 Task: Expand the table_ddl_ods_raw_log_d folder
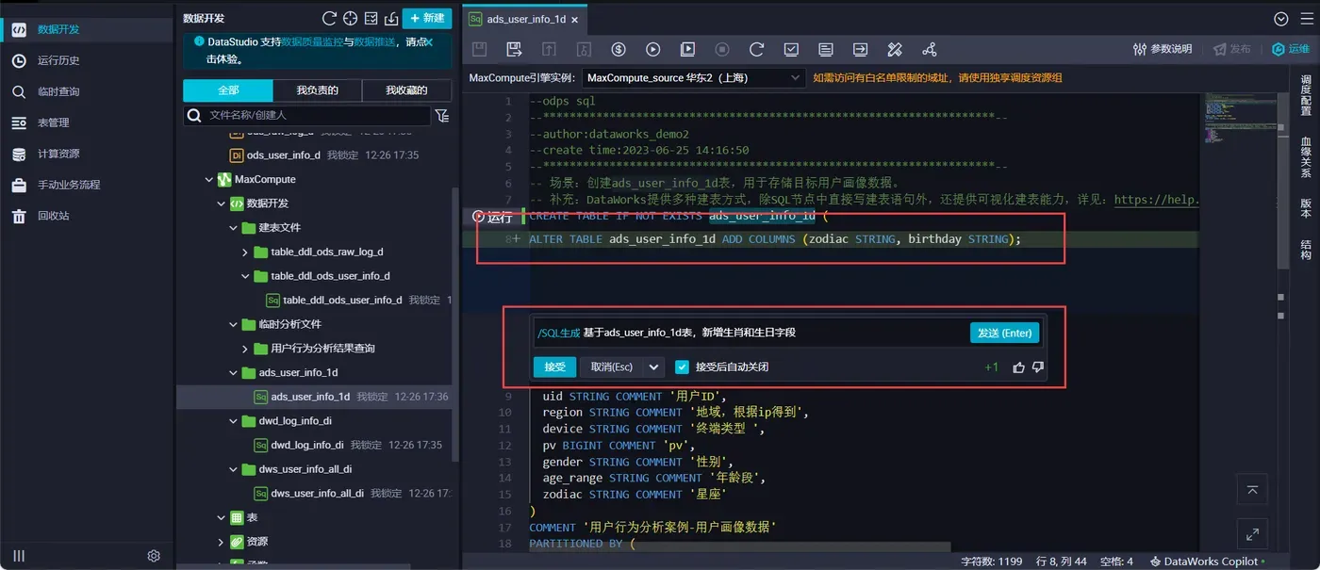click(x=245, y=252)
